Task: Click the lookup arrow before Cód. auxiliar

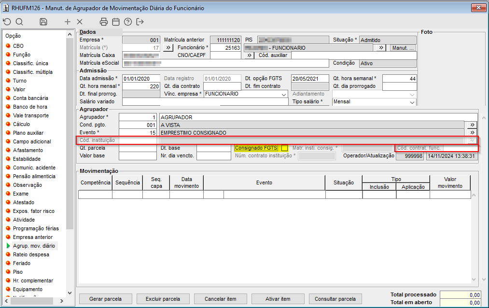Action: coord(249,55)
